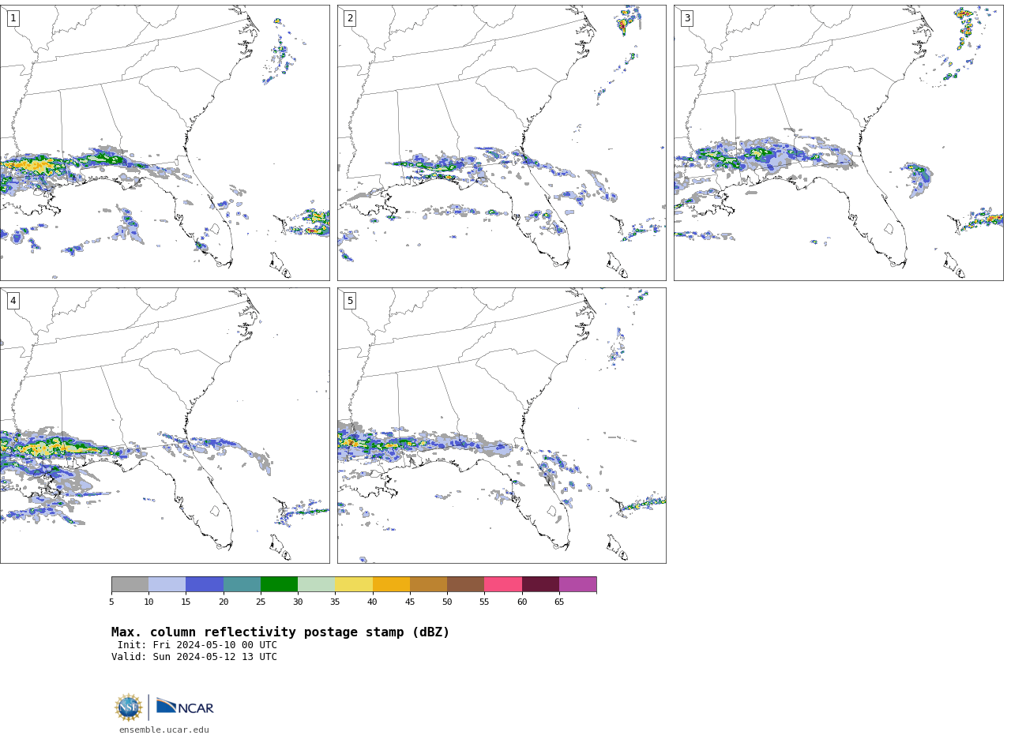Click the pink 55-60 dBZ swatch
Screen dimensions: 1011x739
(503, 584)
